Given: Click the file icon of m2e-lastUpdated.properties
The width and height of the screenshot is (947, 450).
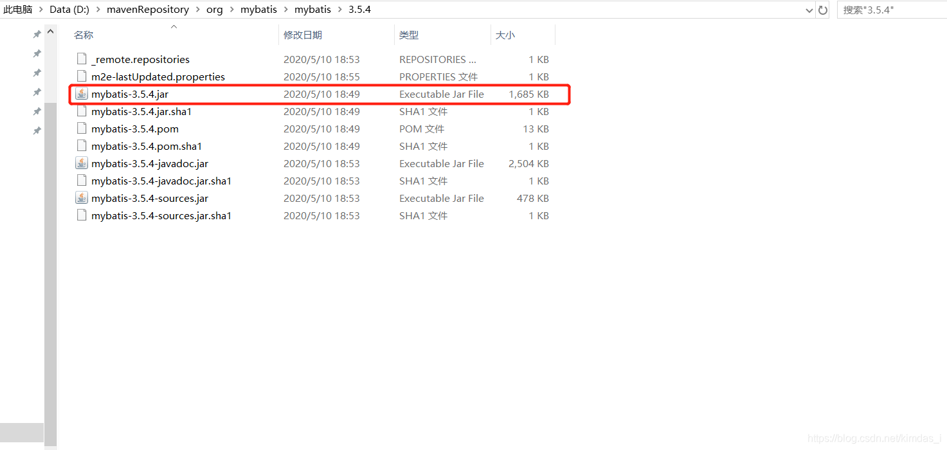Looking at the screenshot, I should click(82, 76).
